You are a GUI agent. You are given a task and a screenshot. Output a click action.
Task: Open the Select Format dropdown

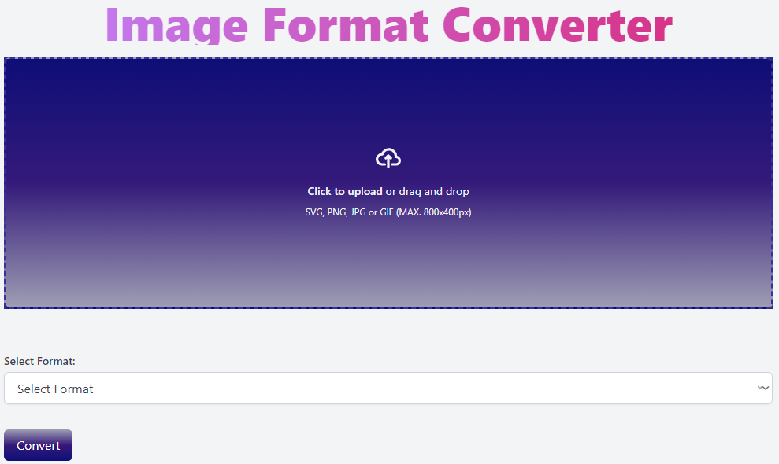click(x=388, y=388)
